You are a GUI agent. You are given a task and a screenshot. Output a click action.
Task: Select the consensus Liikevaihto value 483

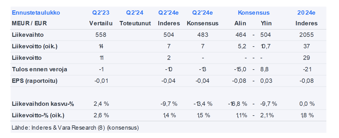pos(203,35)
